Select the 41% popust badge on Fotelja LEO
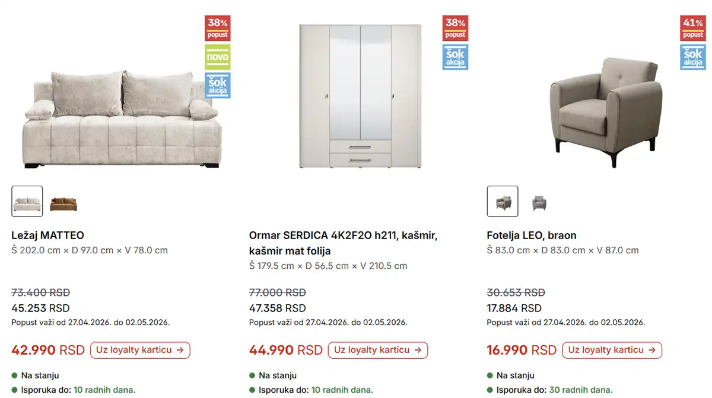The image size is (712, 398). tap(692, 27)
